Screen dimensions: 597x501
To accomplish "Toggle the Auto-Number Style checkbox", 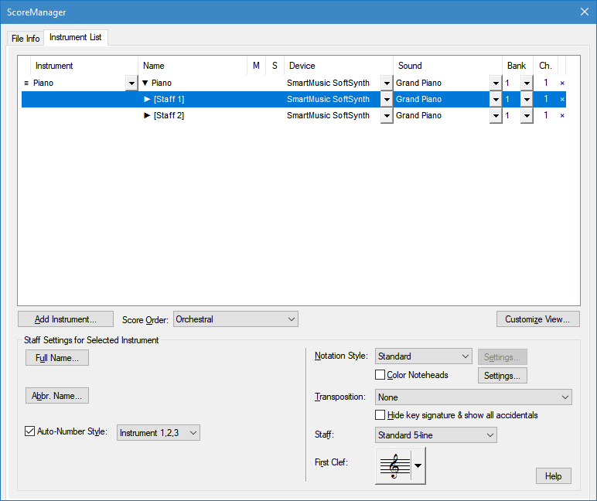I will click(x=30, y=431).
